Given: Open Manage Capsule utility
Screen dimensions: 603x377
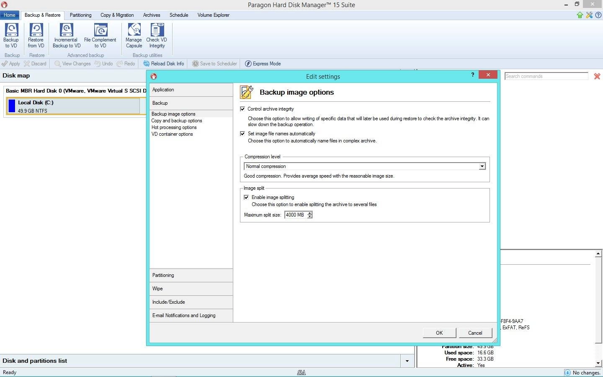Looking at the screenshot, I should tap(134, 36).
